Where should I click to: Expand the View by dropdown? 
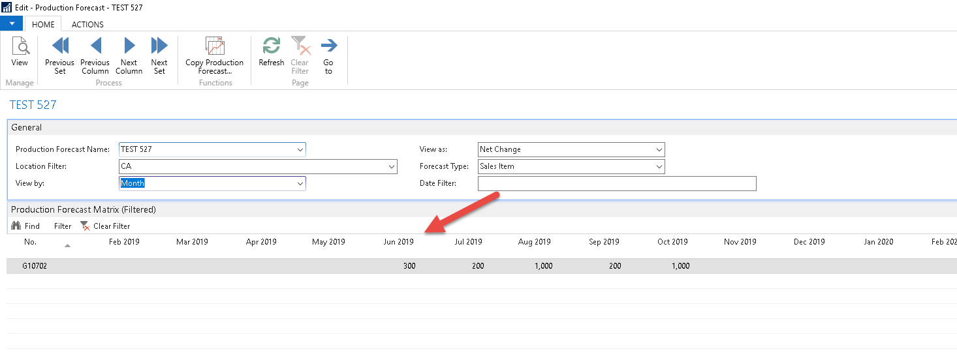[x=300, y=183]
